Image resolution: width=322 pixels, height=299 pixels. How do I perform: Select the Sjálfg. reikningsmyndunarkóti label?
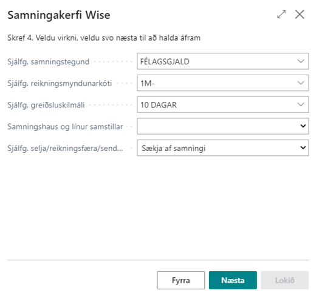point(60,84)
